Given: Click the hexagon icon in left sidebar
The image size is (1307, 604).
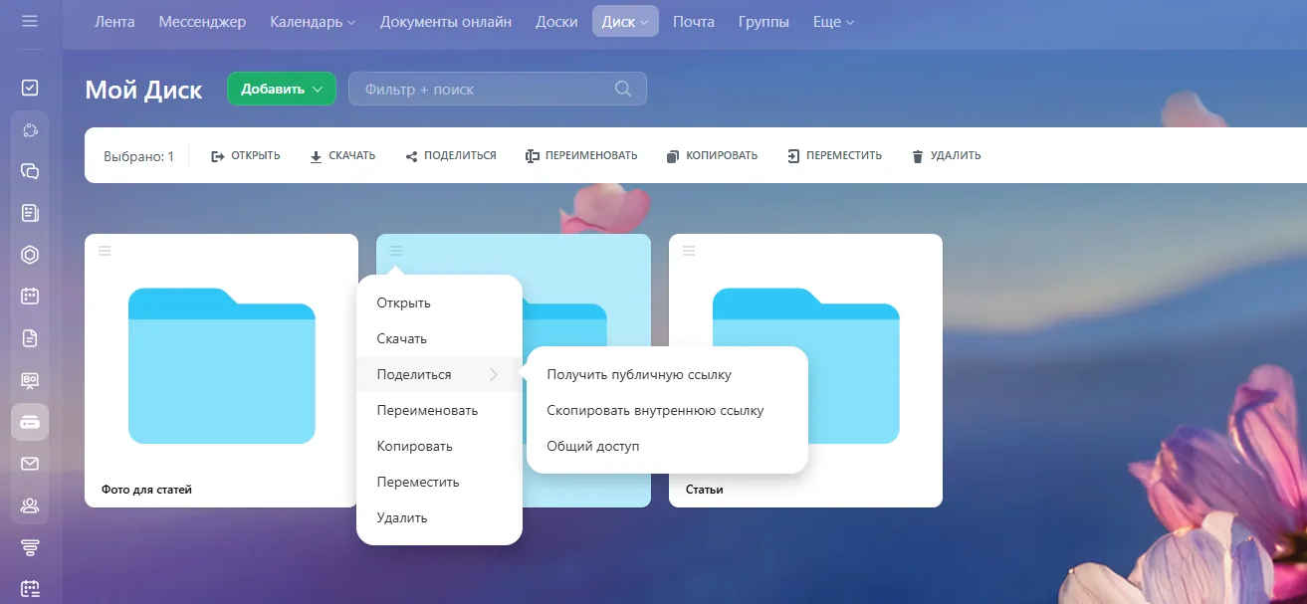Looking at the screenshot, I should pyautogui.click(x=30, y=255).
